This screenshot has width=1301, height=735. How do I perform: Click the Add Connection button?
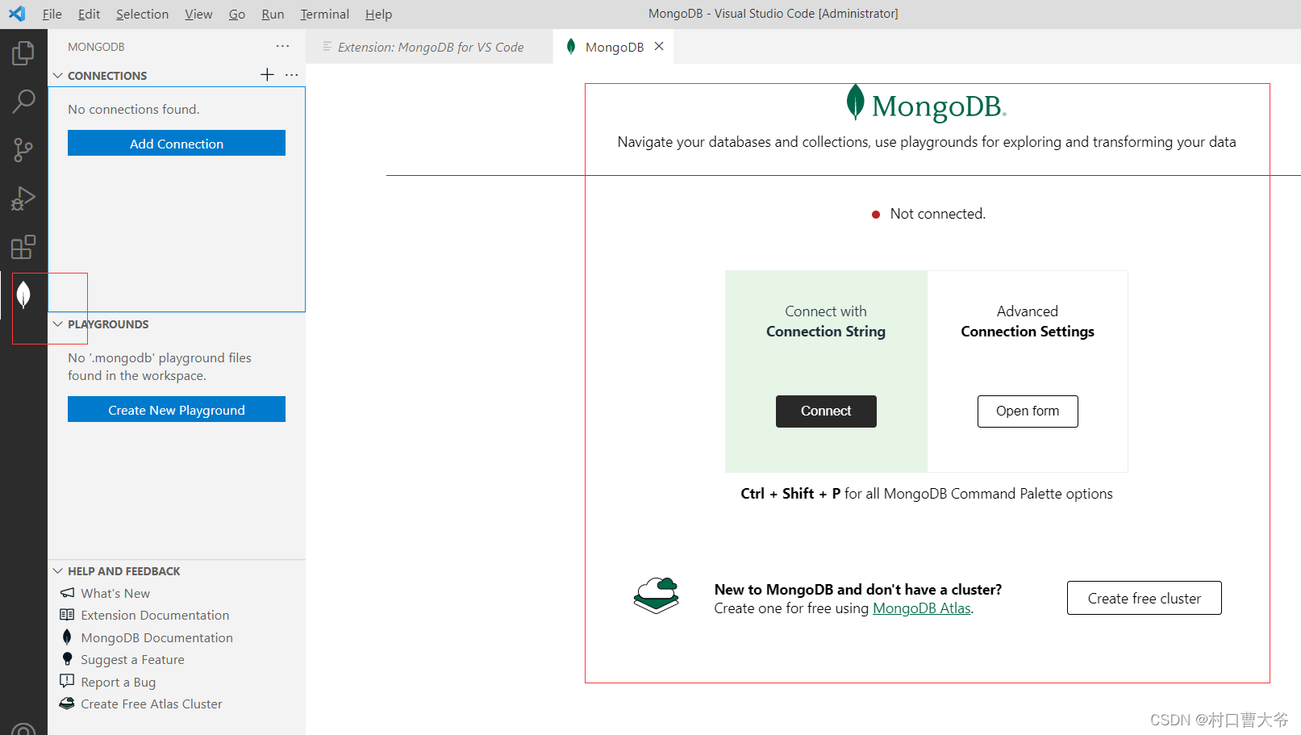pyautogui.click(x=177, y=143)
